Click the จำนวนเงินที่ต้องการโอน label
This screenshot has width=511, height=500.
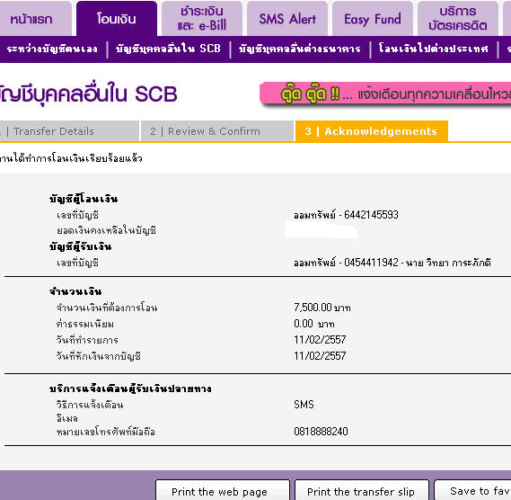(x=107, y=308)
